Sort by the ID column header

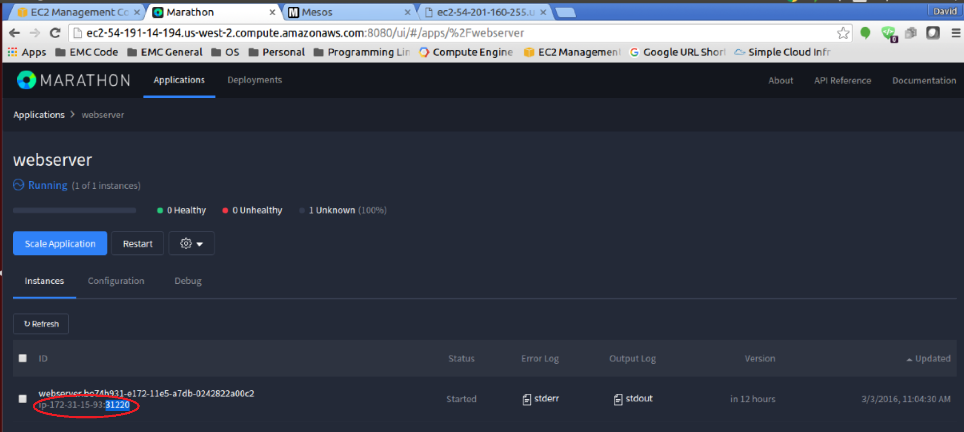tap(43, 358)
